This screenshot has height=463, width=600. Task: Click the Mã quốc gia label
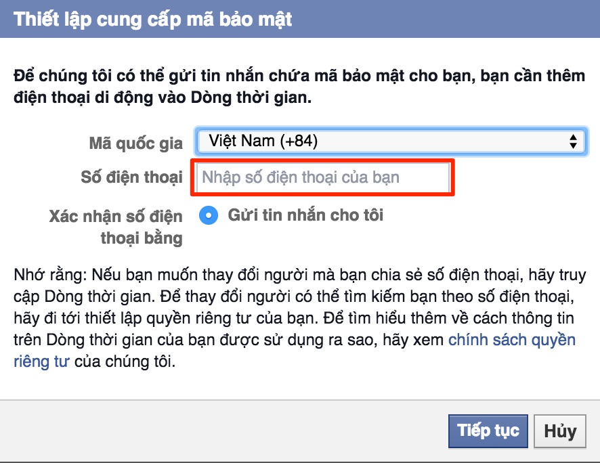click(x=136, y=144)
